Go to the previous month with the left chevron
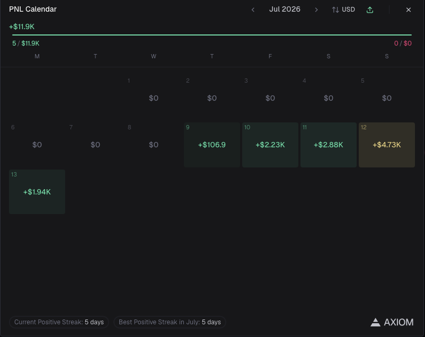 (x=253, y=10)
